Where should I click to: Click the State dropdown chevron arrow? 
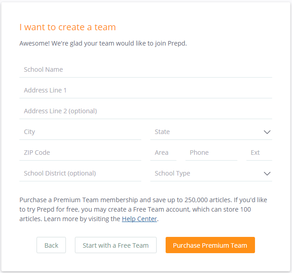point(267,132)
